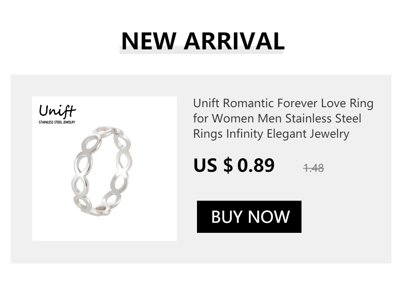
Task: Click the word "ARRIVAL" in the heading
Action: click(234, 40)
